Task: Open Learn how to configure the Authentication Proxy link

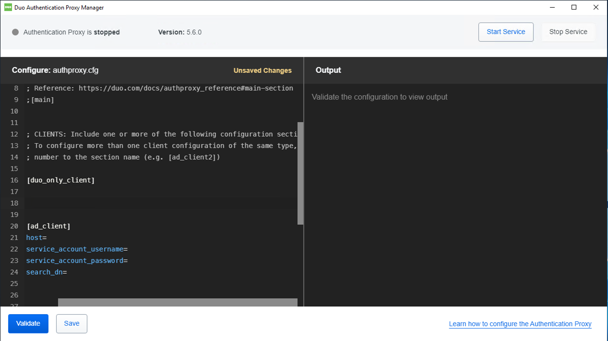Action: (520, 324)
